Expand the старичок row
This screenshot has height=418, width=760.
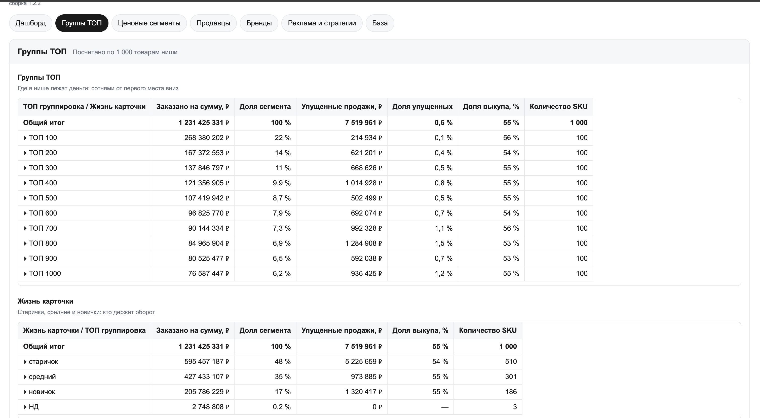coord(25,362)
